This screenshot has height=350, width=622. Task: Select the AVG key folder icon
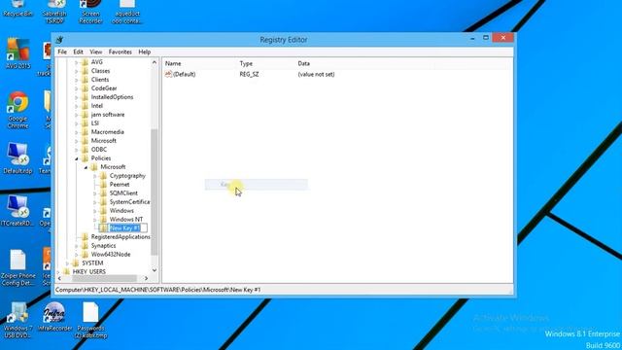(x=85, y=62)
